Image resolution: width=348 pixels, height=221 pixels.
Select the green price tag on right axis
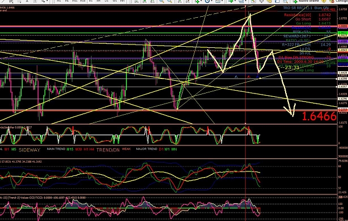click(x=342, y=33)
